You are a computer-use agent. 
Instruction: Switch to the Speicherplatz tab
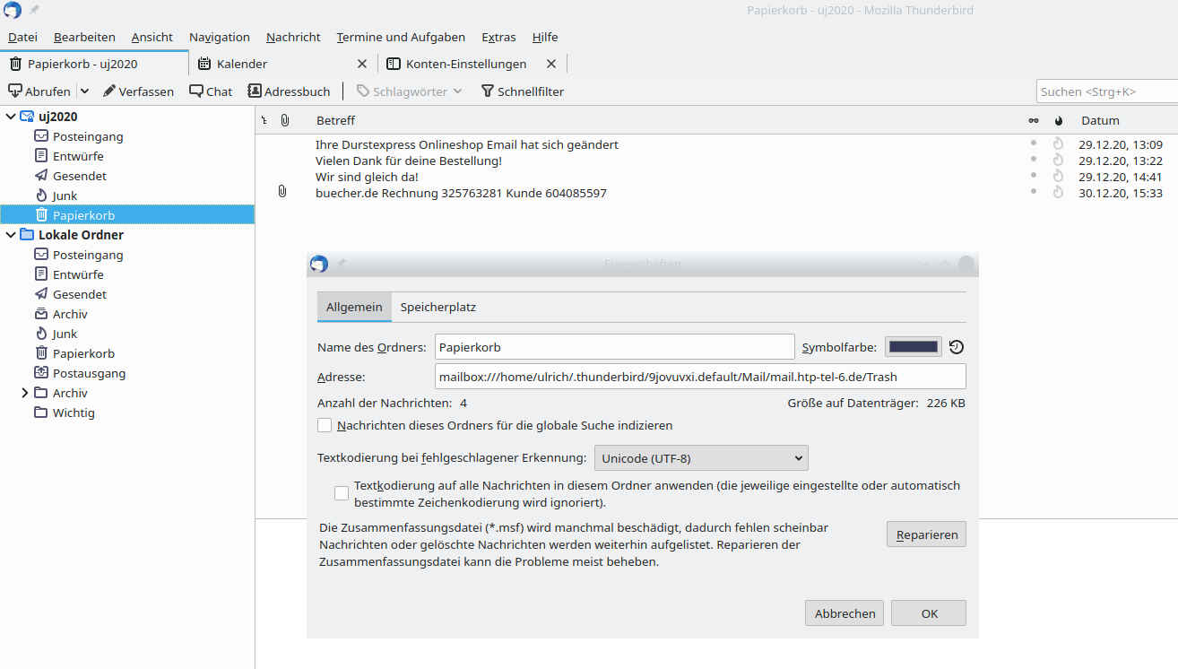pyautogui.click(x=437, y=307)
